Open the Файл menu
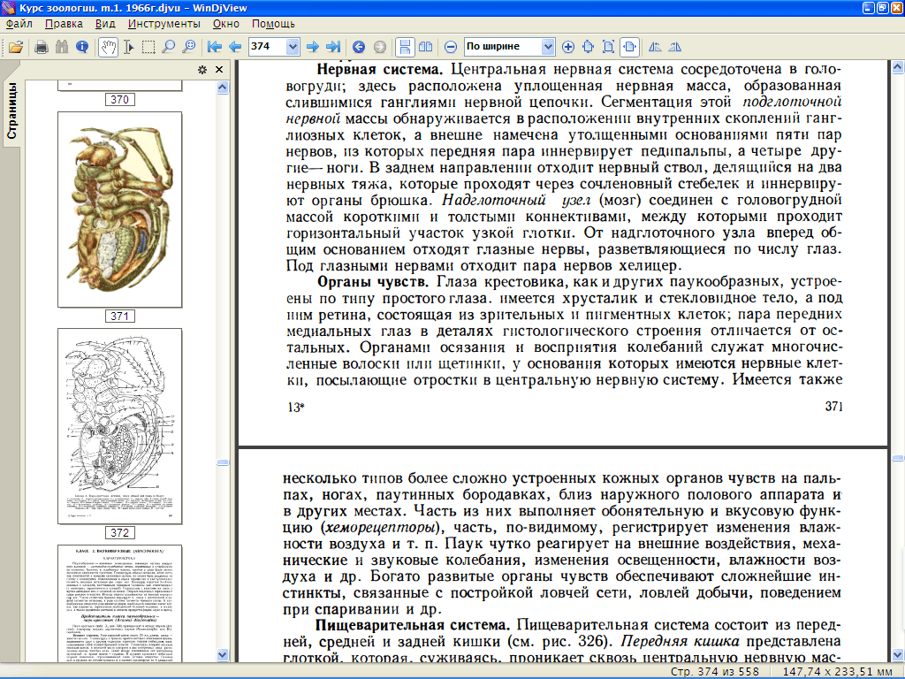905x679 pixels. pyautogui.click(x=19, y=24)
